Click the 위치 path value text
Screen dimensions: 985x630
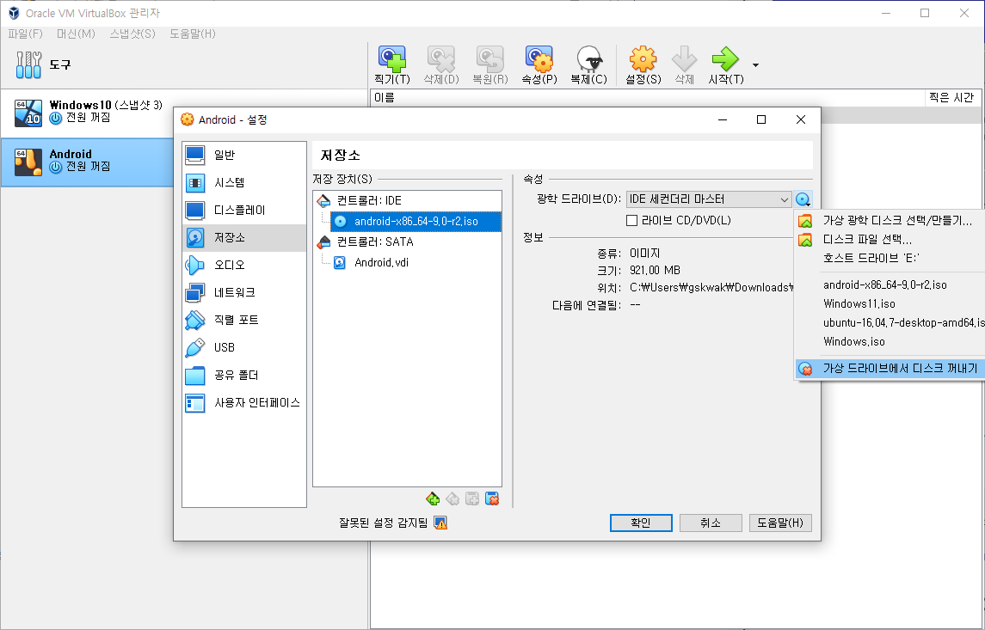pos(711,287)
